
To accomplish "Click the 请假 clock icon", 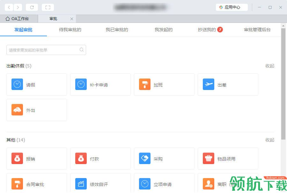I will (17, 84).
